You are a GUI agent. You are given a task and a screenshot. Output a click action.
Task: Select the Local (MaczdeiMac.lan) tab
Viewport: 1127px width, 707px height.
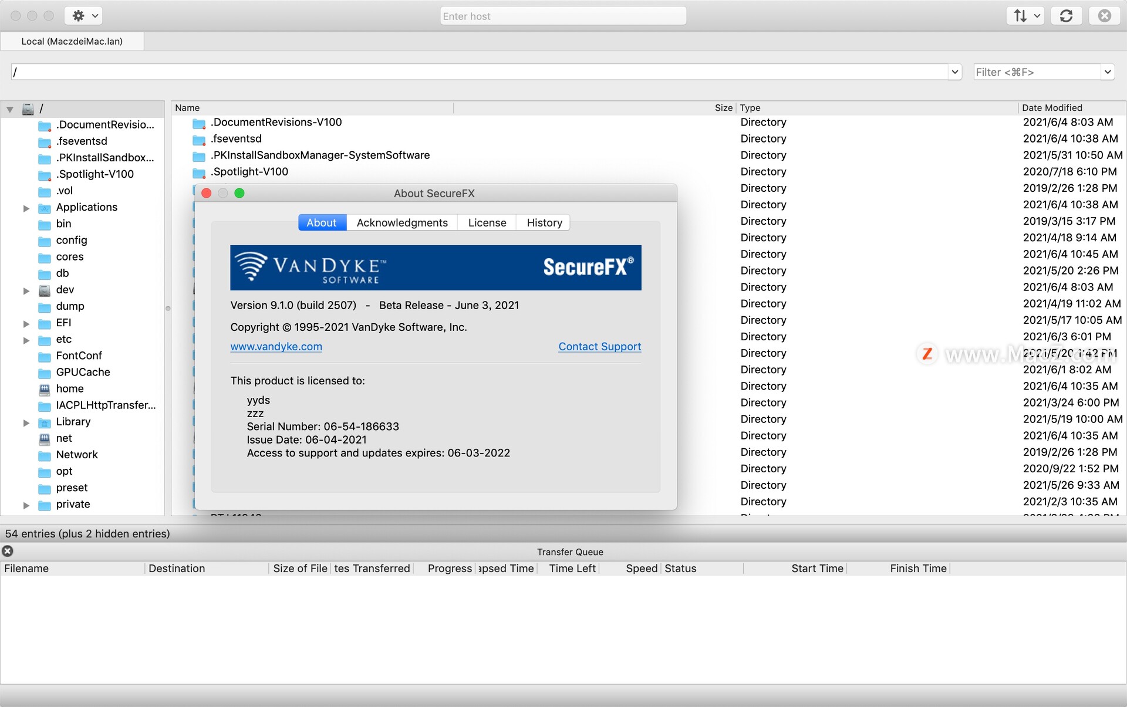[x=72, y=41]
